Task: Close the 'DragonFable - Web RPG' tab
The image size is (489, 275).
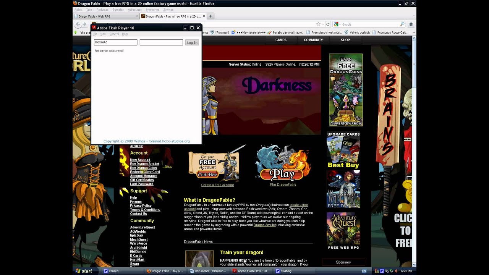Action: click(137, 16)
